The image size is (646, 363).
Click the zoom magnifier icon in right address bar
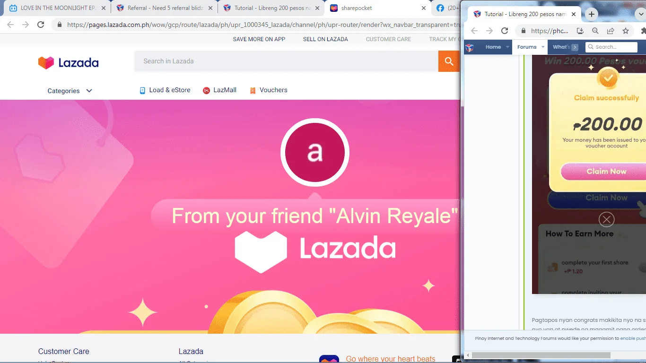point(595,31)
